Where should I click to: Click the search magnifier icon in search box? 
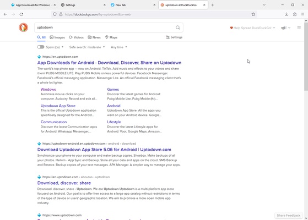(x=178, y=28)
